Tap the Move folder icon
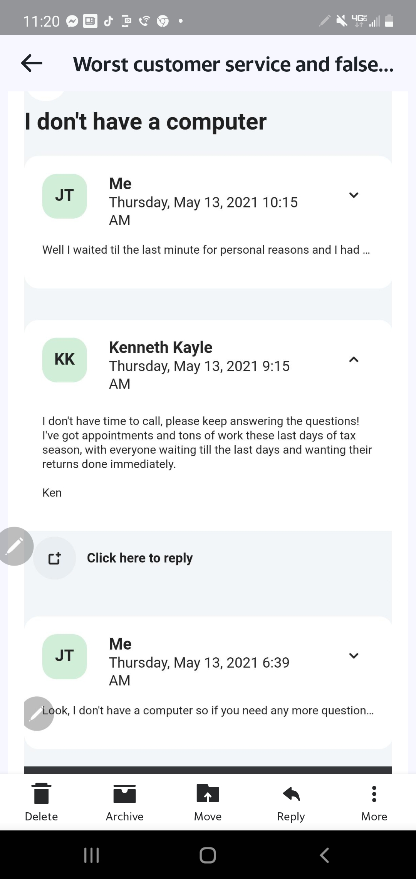The height and width of the screenshot is (879, 416). coord(208,793)
